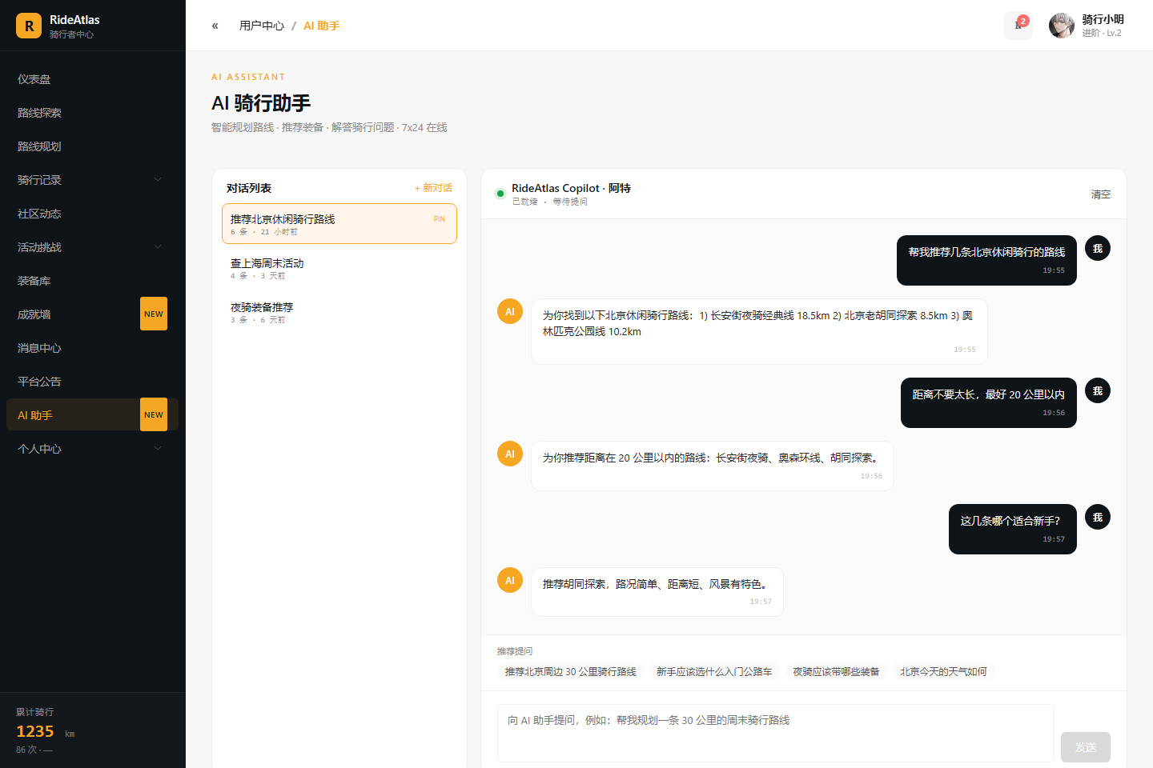This screenshot has width=1153, height=768.
Task: Click the green online status dot
Action: coord(500,193)
